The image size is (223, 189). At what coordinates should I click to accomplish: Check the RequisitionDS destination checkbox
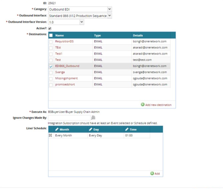51,42
